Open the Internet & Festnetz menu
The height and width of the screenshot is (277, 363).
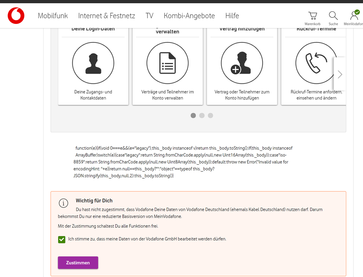tap(106, 16)
